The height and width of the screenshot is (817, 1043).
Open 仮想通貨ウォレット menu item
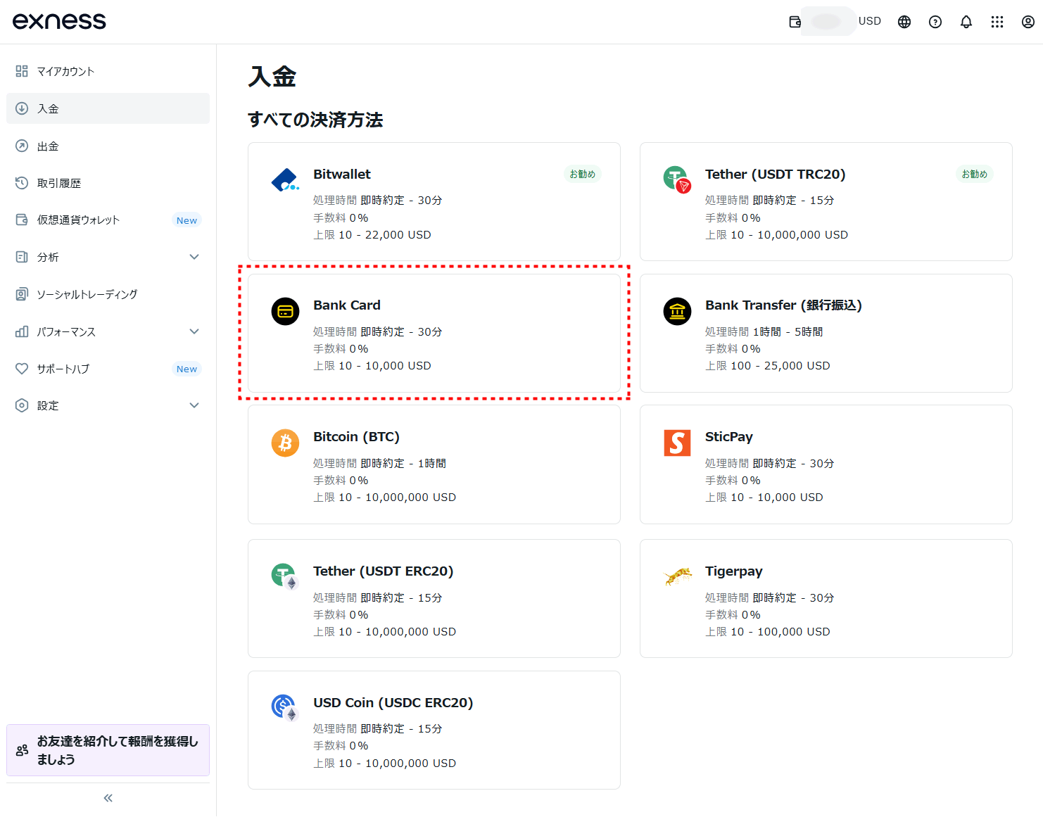click(108, 220)
